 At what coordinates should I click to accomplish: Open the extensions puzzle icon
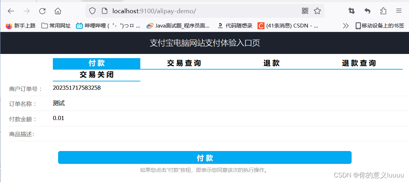pyautogui.click(x=383, y=11)
